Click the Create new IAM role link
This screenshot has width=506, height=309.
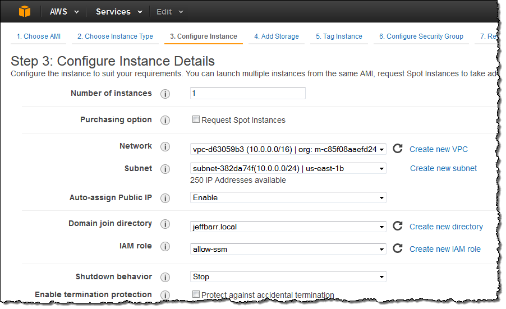[445, 249]
